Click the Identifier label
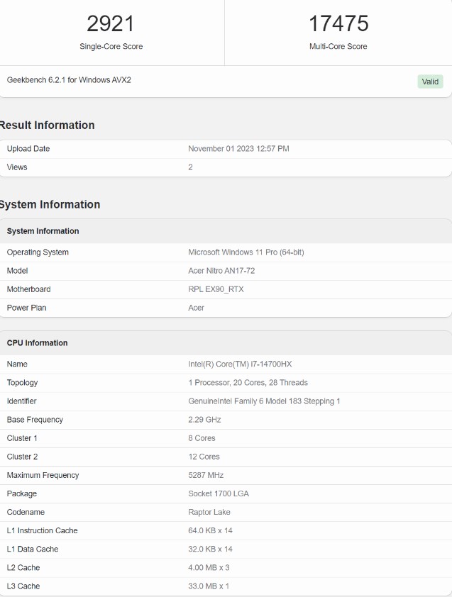Screen dimensions: 452x597 [x=22, y=401]
